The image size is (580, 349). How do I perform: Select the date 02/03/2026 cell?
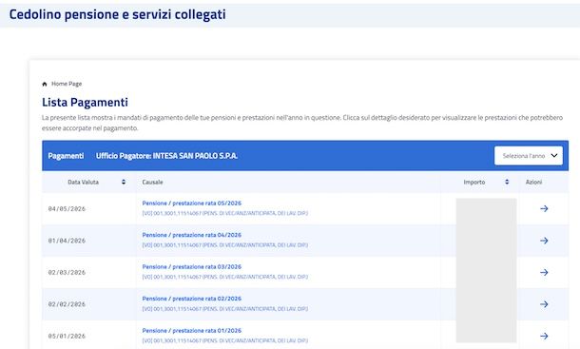pos(67,273)
